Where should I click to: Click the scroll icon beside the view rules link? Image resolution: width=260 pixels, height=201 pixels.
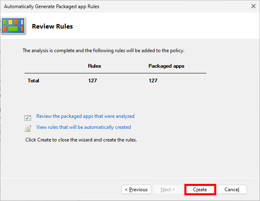28,128
